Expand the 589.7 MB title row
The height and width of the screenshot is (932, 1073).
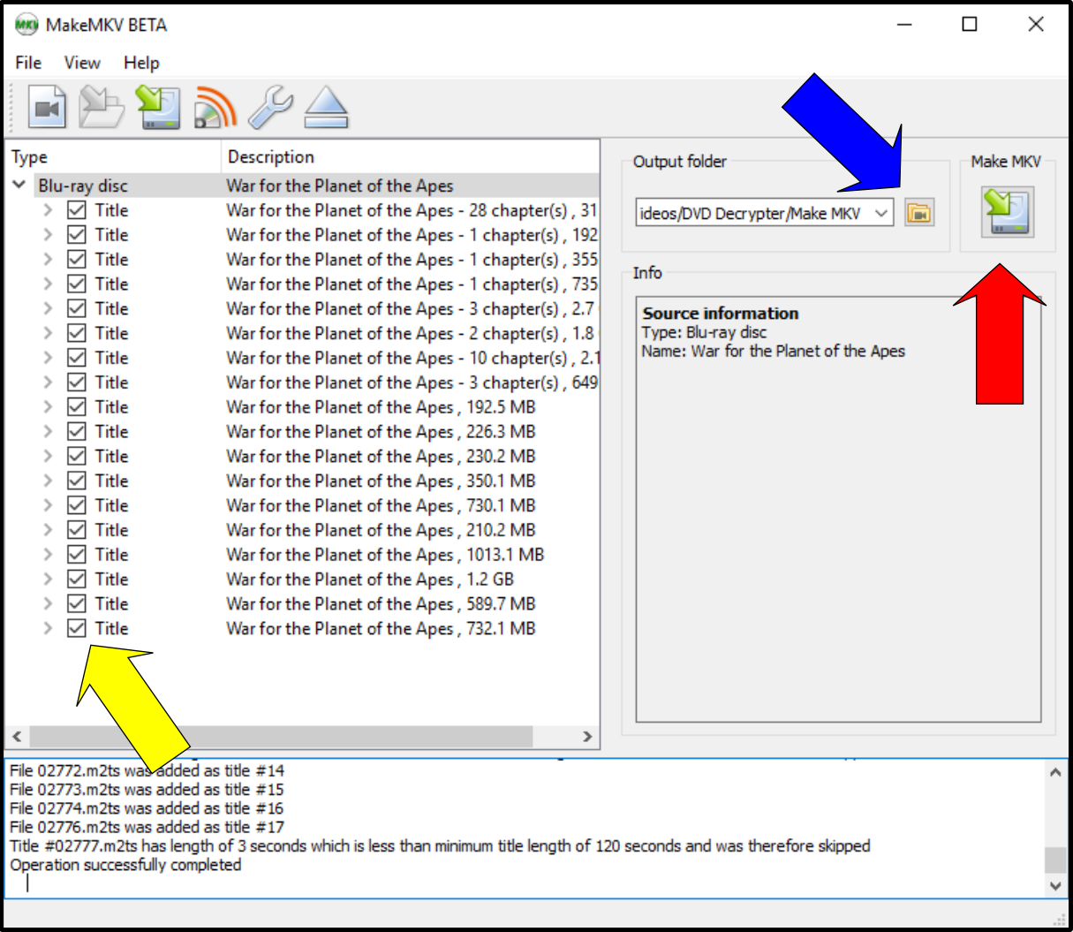click(x=49, y=604)
